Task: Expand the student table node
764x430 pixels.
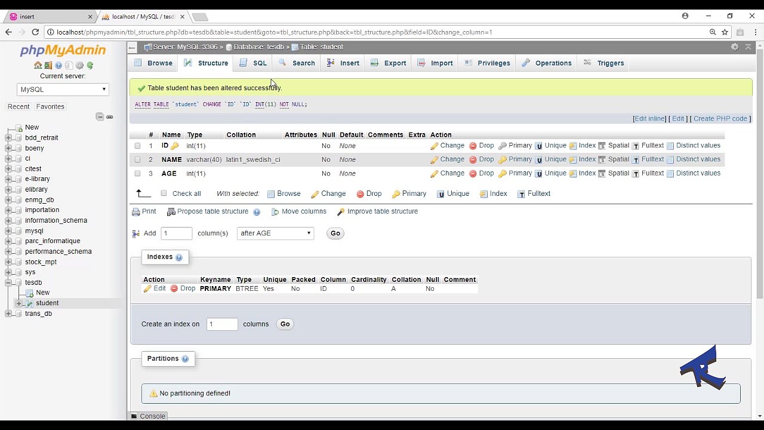Action: [x=19, y=303]
